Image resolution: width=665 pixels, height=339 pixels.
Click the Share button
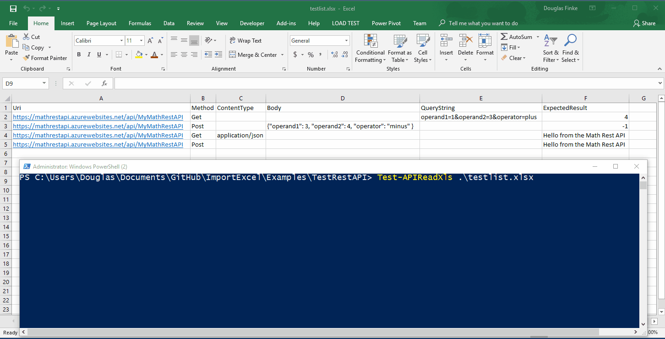point(644,23)
